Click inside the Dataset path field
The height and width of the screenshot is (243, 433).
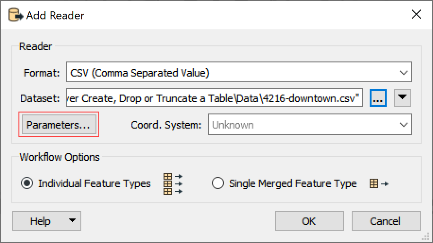214,98
